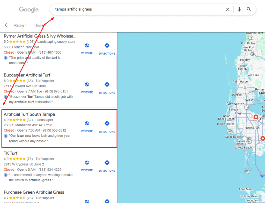
Task: Click DIRECTIONS label for Rymar listing
Action: click(x=107, y=54)
